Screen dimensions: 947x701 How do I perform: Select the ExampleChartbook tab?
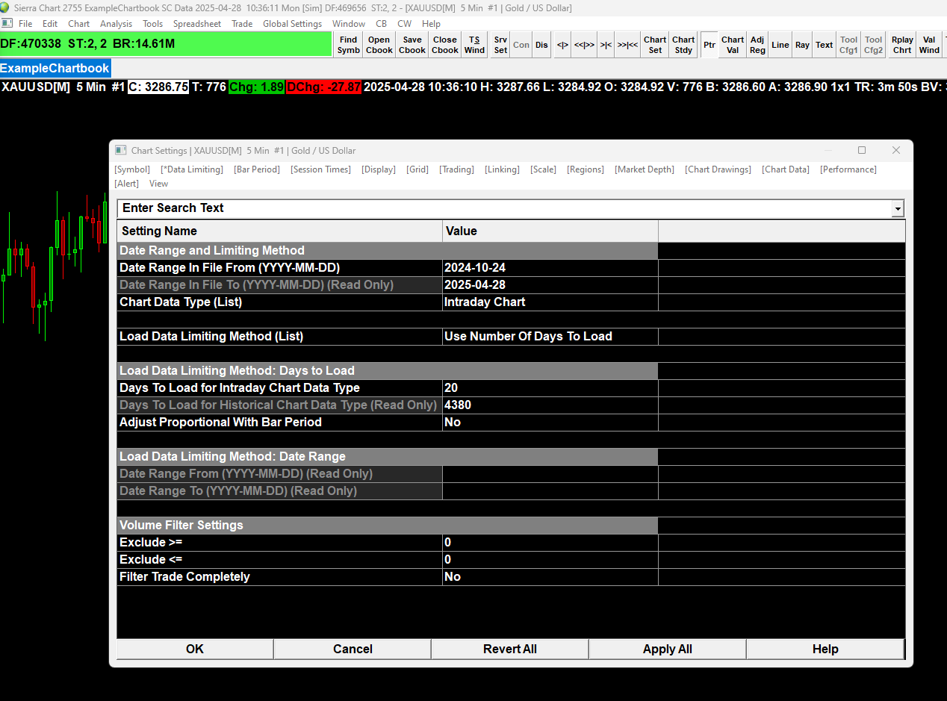coord(55,68)
